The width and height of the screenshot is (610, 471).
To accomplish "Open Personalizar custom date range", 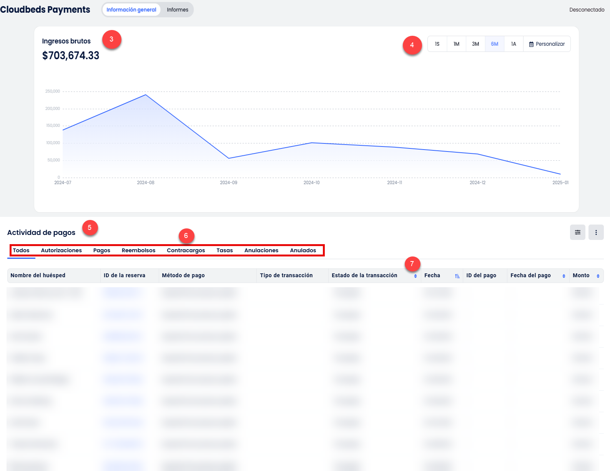I will point(547,44).
